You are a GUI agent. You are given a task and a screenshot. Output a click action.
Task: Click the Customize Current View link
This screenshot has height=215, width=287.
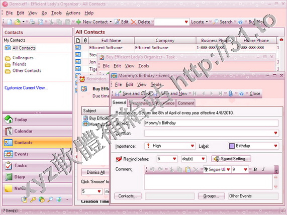click(26, 88)
